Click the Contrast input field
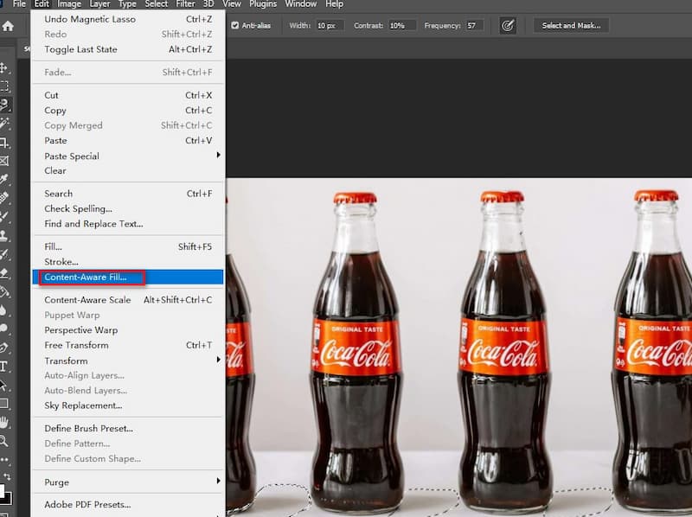Viewport: 692px width, 517px height. [x=402, y=26]
